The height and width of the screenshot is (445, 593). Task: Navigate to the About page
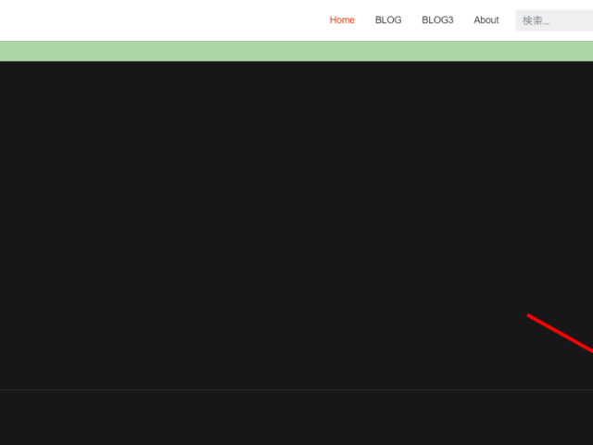point(486,20)
